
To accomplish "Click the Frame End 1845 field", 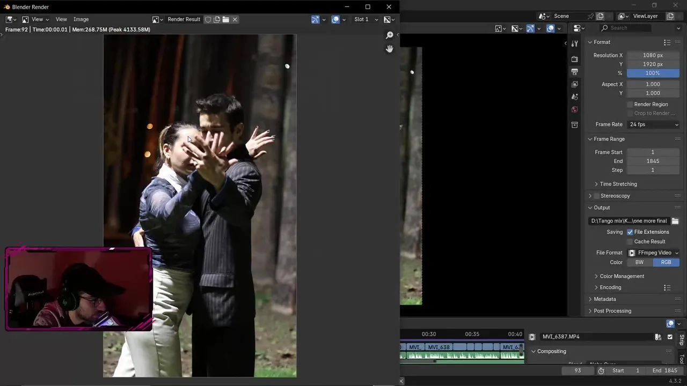I will point(653,161).
